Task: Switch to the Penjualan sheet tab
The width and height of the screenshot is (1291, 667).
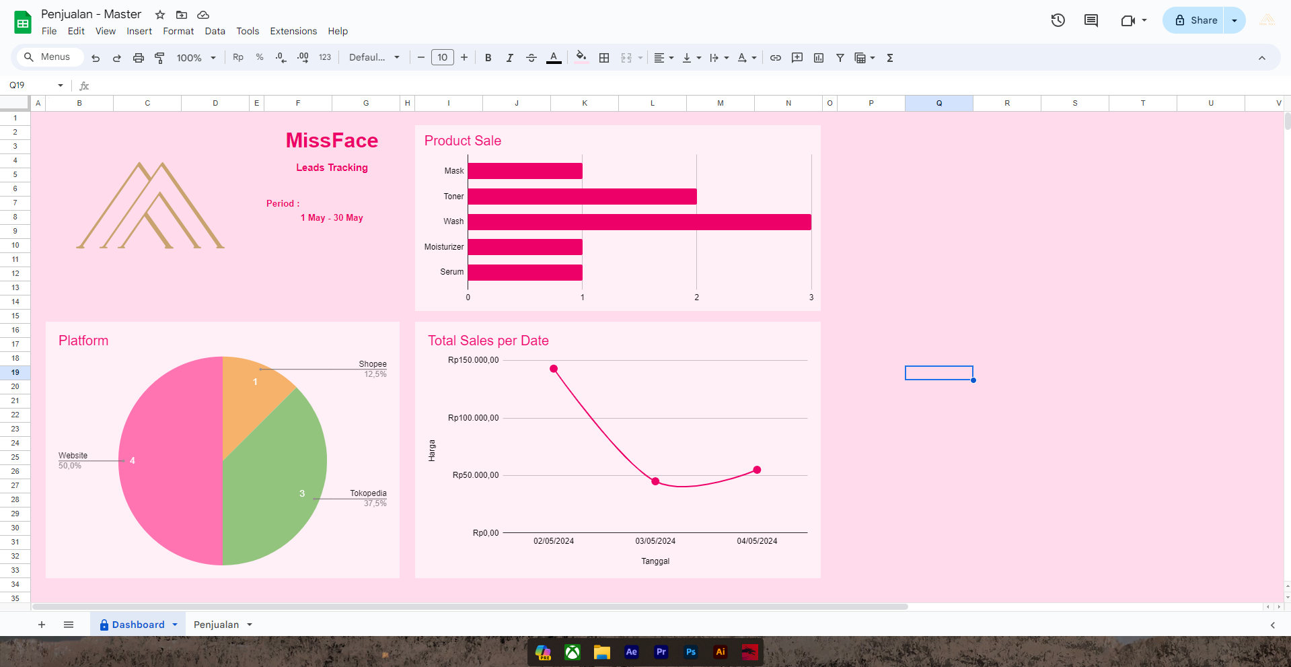Action: (x=216, y=625)
